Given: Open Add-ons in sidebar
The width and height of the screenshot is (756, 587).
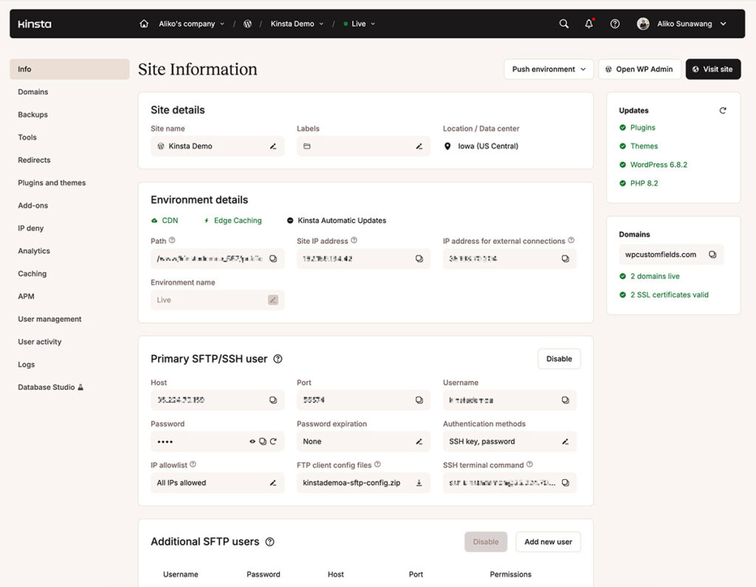Looking at the screenshot, I should click(x=32, y=205).
